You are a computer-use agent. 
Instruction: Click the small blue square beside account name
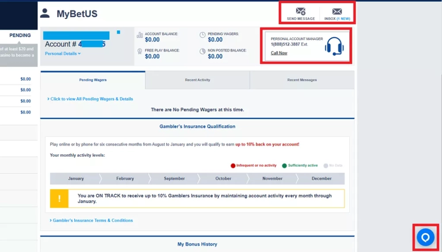(x=118, y=32)
